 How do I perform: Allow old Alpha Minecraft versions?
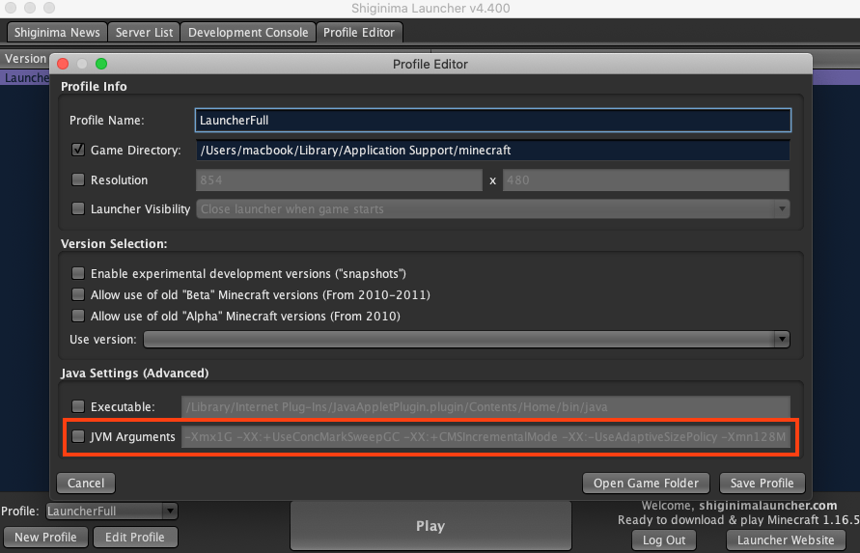click(78, 316)
